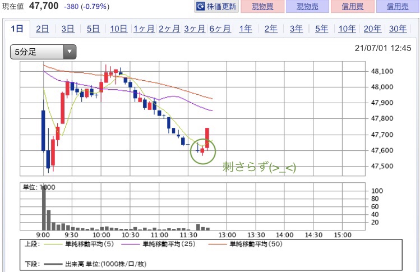Click the 13:00 time axis label
The image size is (420, 272).
click(x=227, y=235)
